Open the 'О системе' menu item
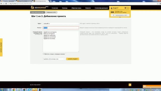 (x=55, y=8)
